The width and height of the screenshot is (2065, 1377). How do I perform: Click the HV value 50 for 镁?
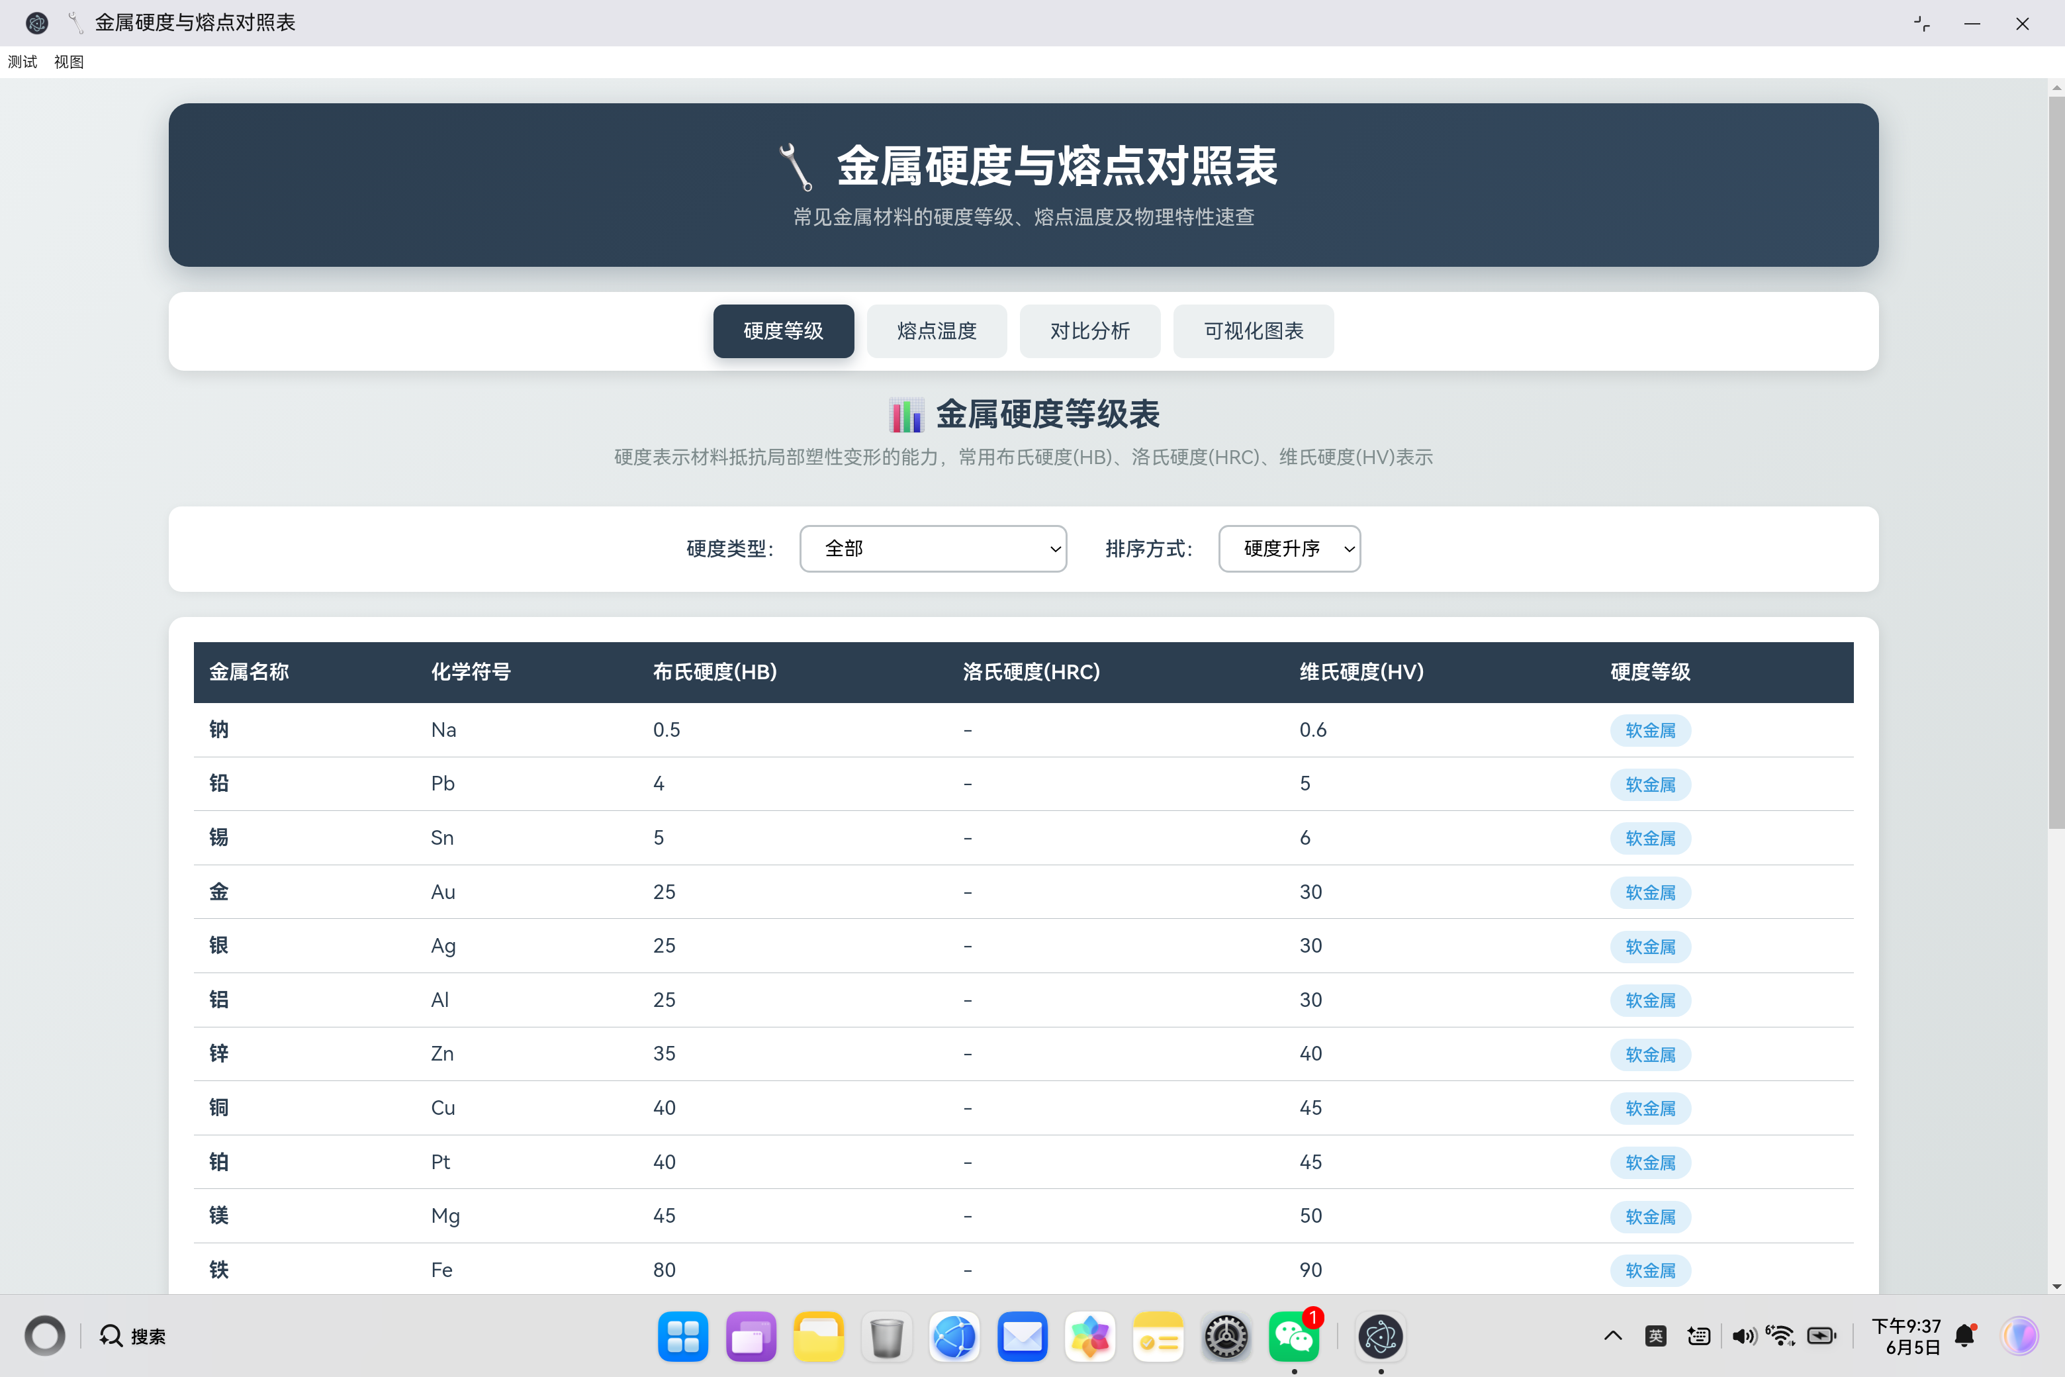click(1311, 1216)
